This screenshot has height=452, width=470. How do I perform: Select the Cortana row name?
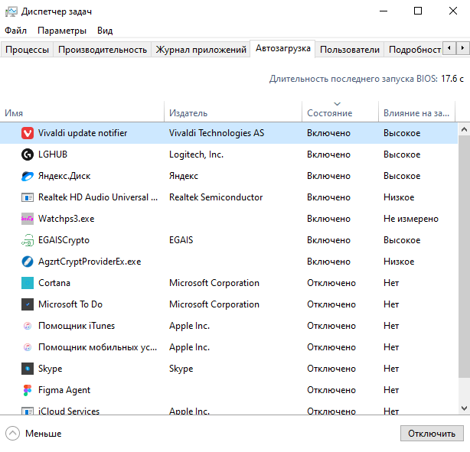pos(54,283)
